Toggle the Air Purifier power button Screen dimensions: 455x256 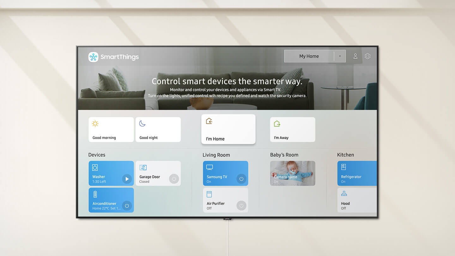pyautogui.click(x=241, y=206)
